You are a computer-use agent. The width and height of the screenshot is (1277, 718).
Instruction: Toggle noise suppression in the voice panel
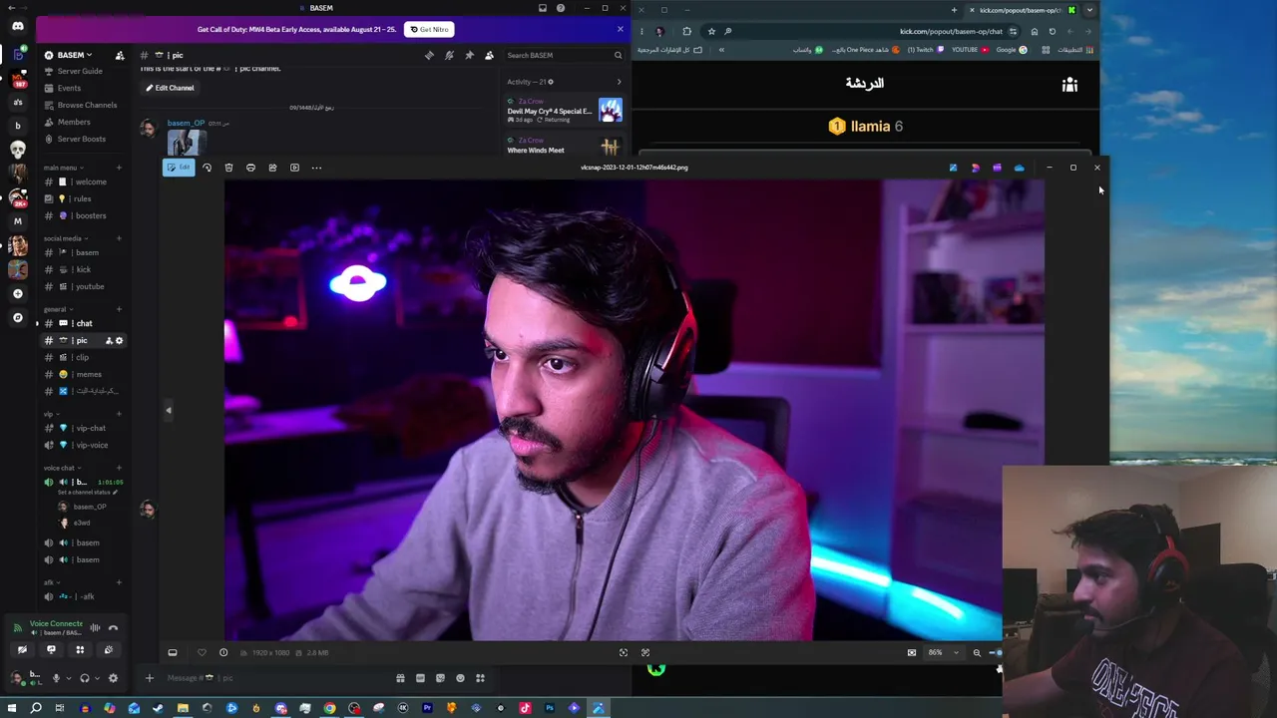95,627
